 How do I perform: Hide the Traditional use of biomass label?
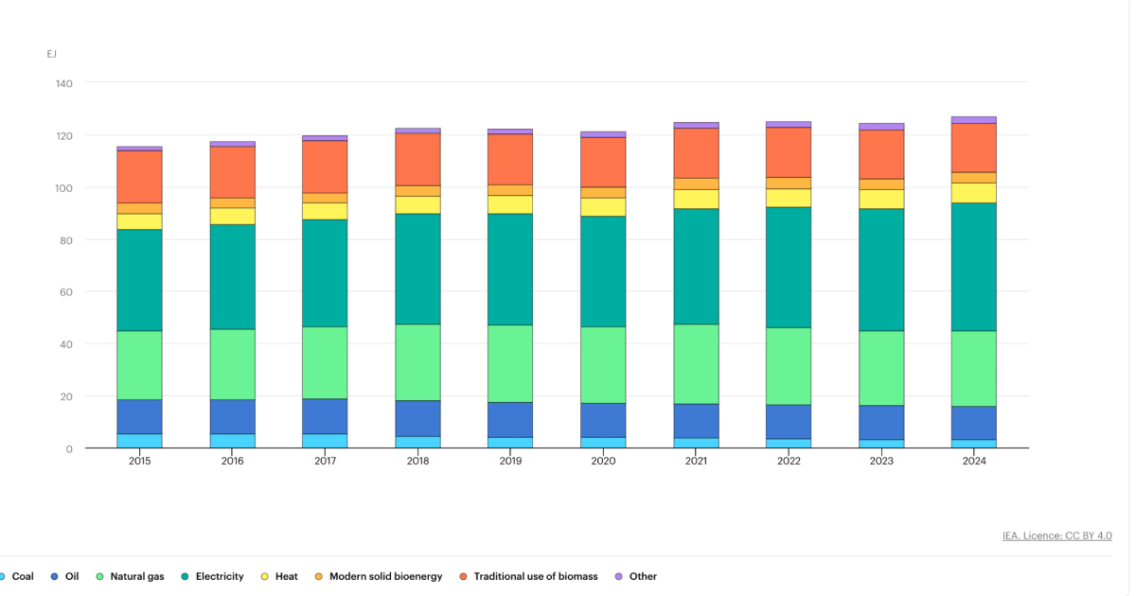tap(536, 576)
